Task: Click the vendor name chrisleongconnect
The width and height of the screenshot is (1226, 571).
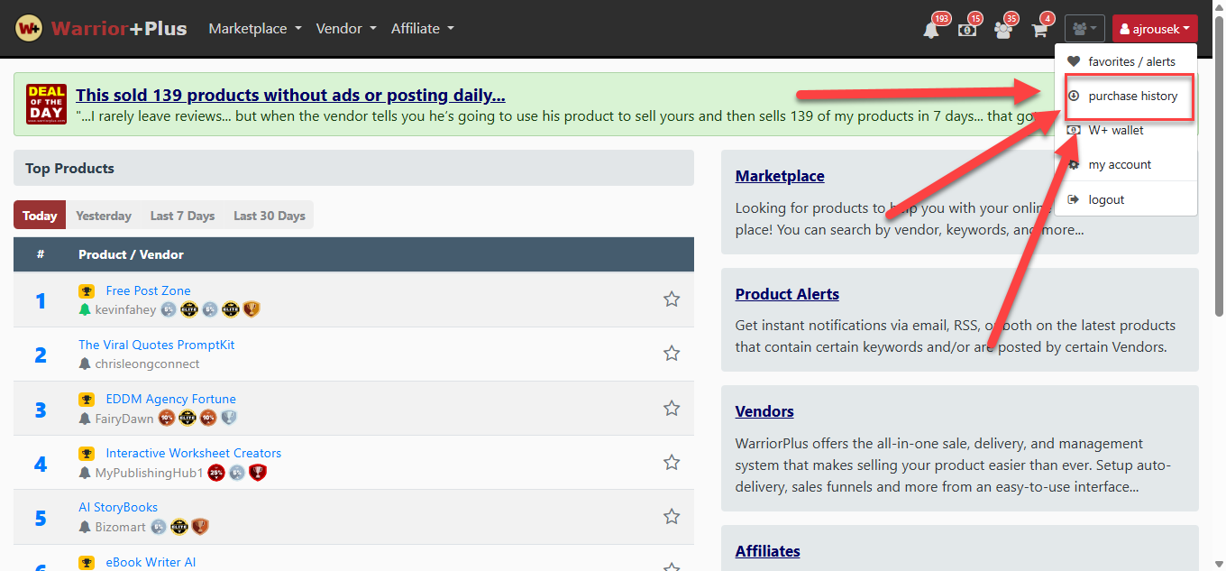Action: tap(148, 364)
